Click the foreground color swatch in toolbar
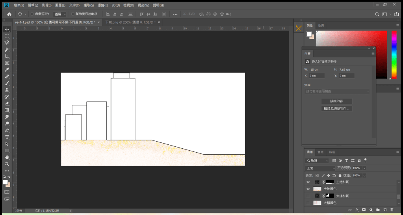The image size is (403, 215). click(x=6, y=182)
